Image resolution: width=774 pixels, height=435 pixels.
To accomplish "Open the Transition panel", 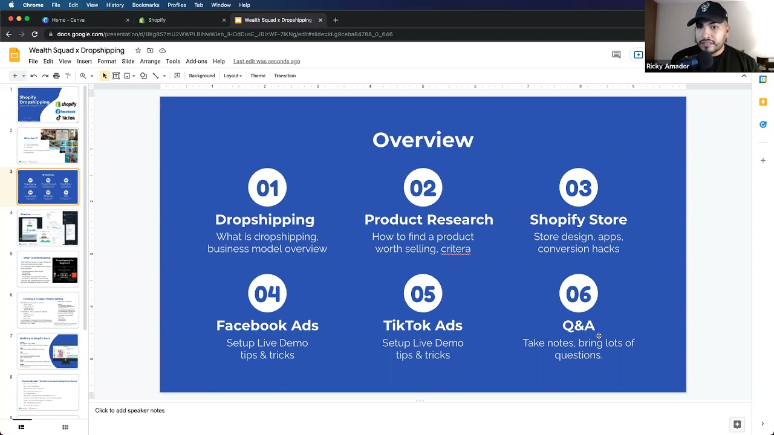I will pos(285,76).
